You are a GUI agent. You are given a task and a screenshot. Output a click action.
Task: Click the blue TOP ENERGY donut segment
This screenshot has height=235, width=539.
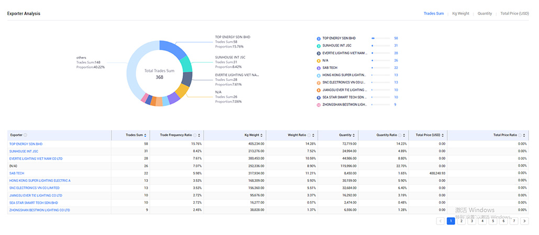click(x=173, y=48)
